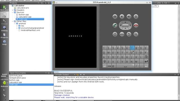Select AndroidManifest.xml in project tree
180x101 pixels.
[30, 30]
